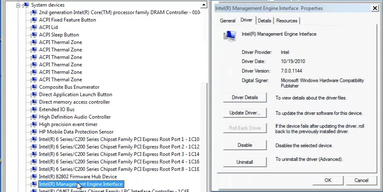The width and height of the screenshot is (383, 192).
Task: Click the PCI Express Root Port 8 icon
Action: tap(34, 169)
